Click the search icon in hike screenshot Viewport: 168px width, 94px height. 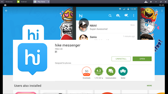110,16
